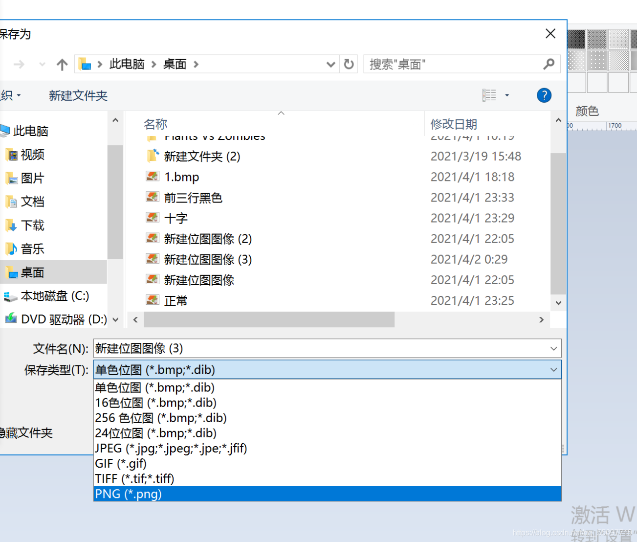This screenshot has height=542, width=637.
Task: Select 桌面 in the address path
Action: (175, 64)
